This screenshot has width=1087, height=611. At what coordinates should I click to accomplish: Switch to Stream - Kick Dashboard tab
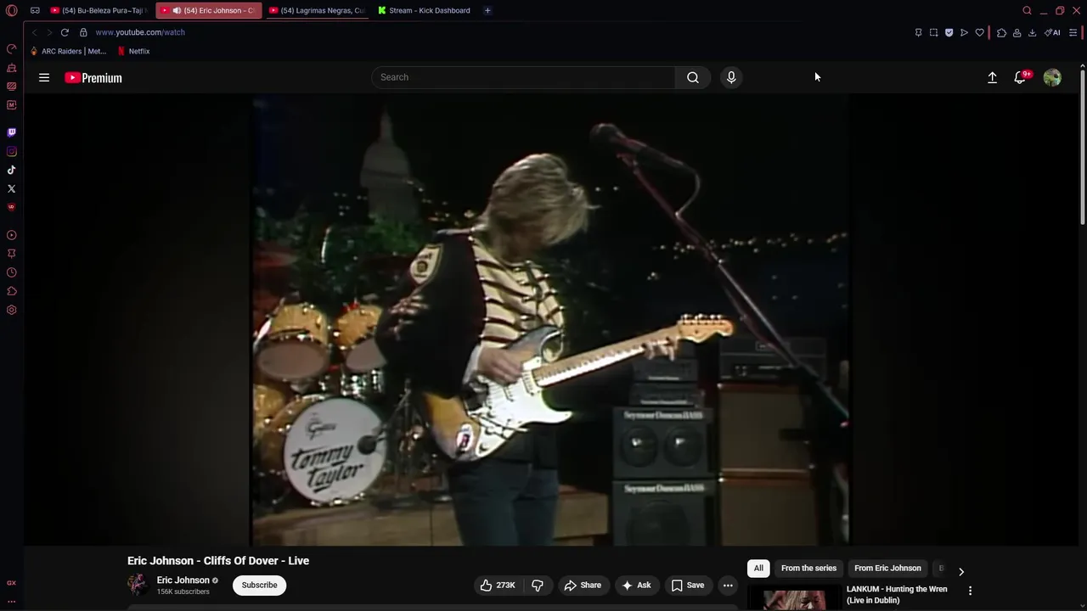point(424,10)
